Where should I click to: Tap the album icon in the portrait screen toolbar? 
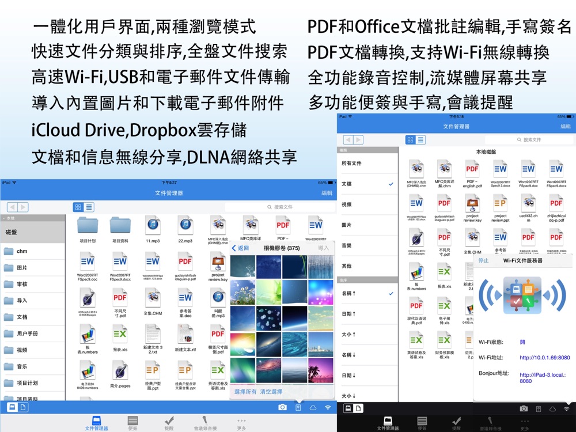coord(538,409)
